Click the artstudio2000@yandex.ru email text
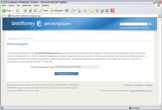162x110 pixels. coord(48,53)
